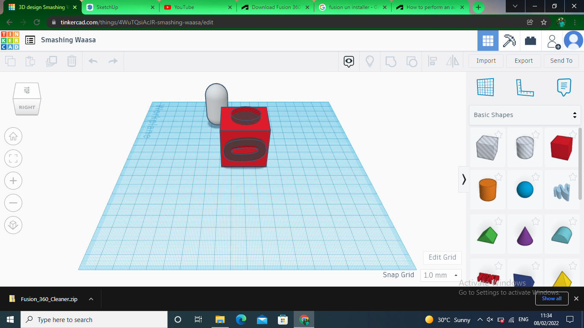Viewport: 584px width, 328px height.
Task: Select the Workplane tool
Action: (x=485, y=87)
